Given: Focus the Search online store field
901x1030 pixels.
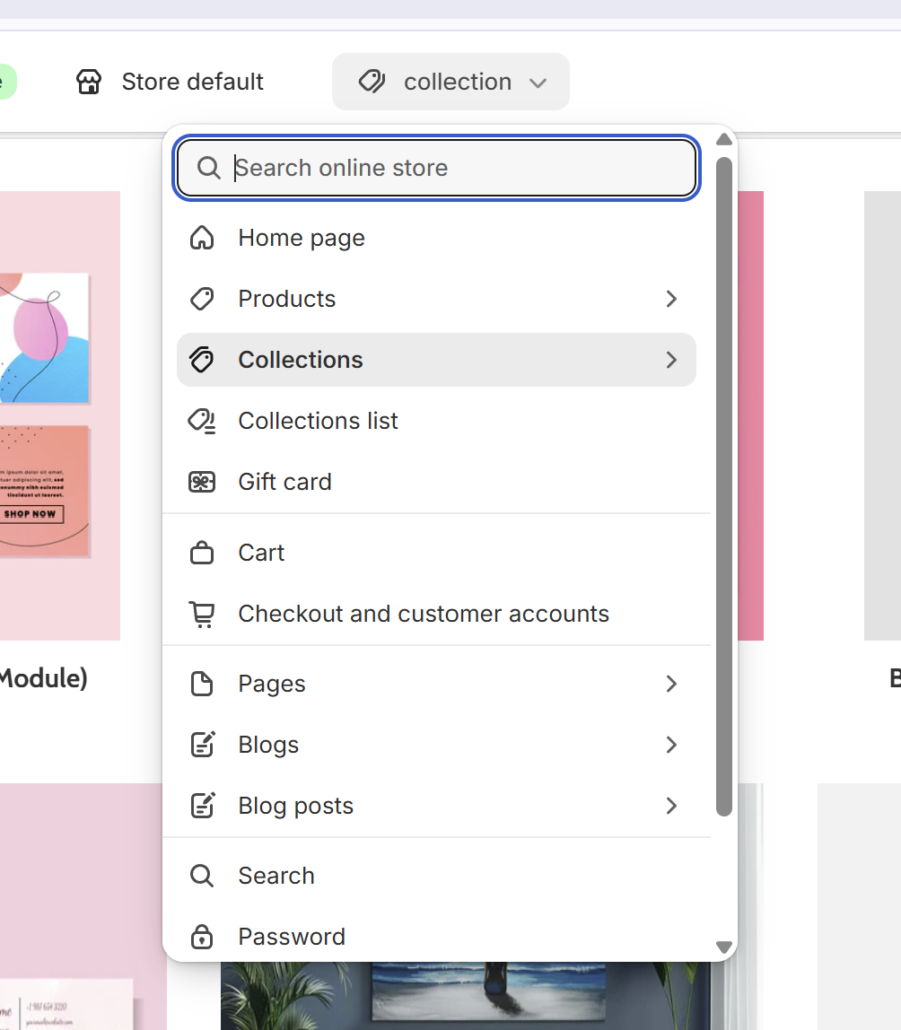Looking at the screenshot, I should (436, 168).
